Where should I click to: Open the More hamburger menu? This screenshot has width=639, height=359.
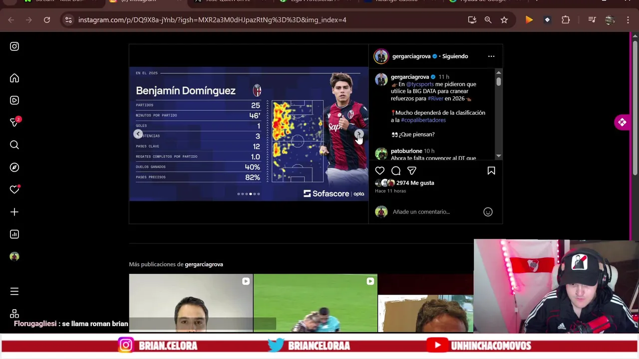pyautogui.click(x=14, y=291)
